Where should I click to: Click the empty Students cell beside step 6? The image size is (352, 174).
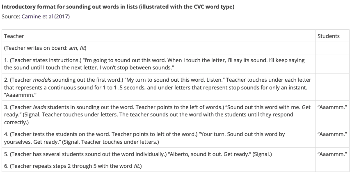pyautogui.click(x=333, y=166)
